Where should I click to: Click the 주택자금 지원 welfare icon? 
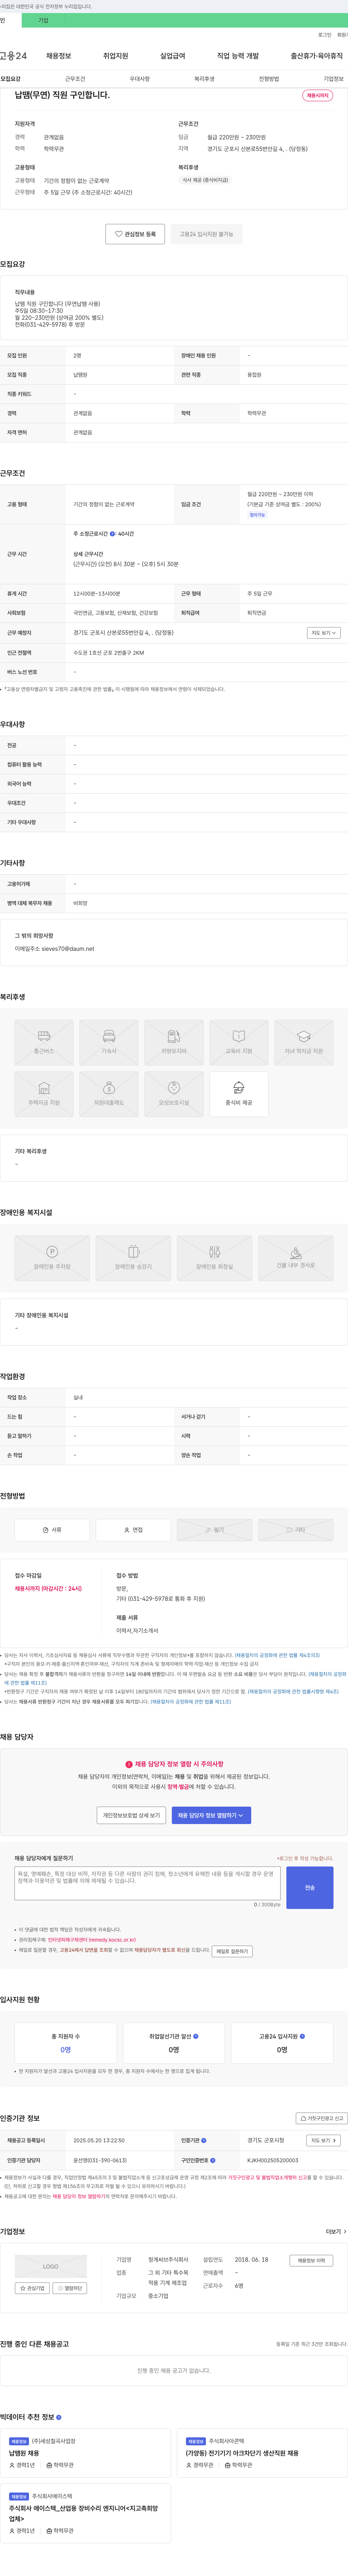point(44,1094)
